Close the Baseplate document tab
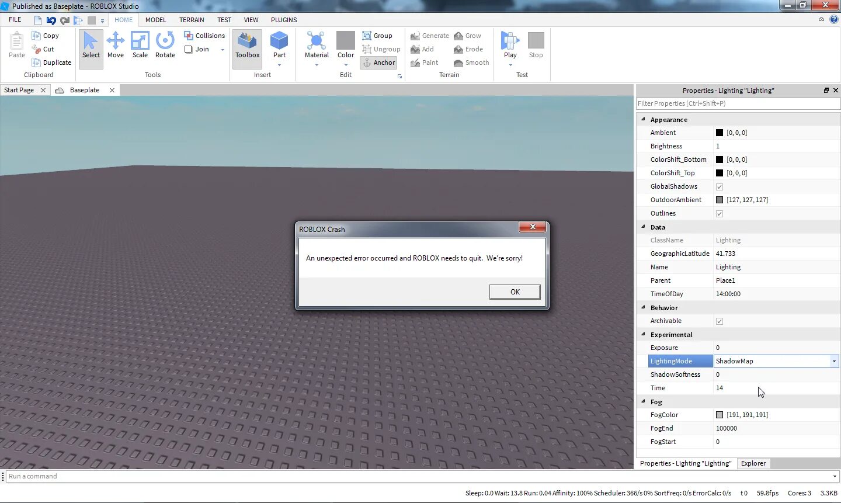The width and height of the screenshot is (841, 503). click(x=112, y=90)
